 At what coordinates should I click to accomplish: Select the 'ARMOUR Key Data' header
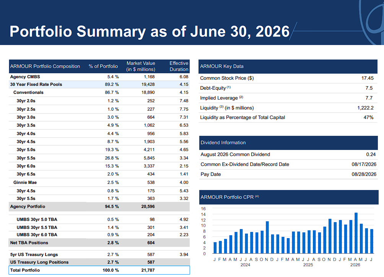pos(222,66)
